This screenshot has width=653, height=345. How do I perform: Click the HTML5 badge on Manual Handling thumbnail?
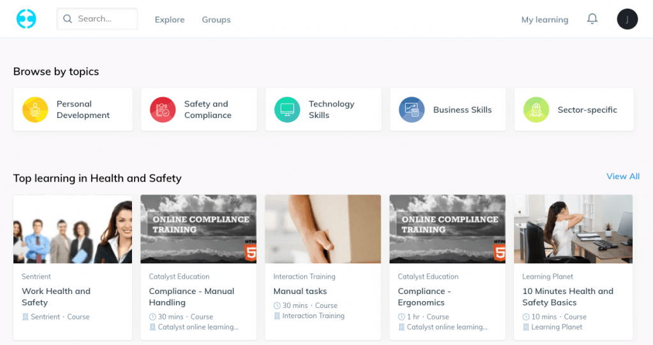coord(250,251)
